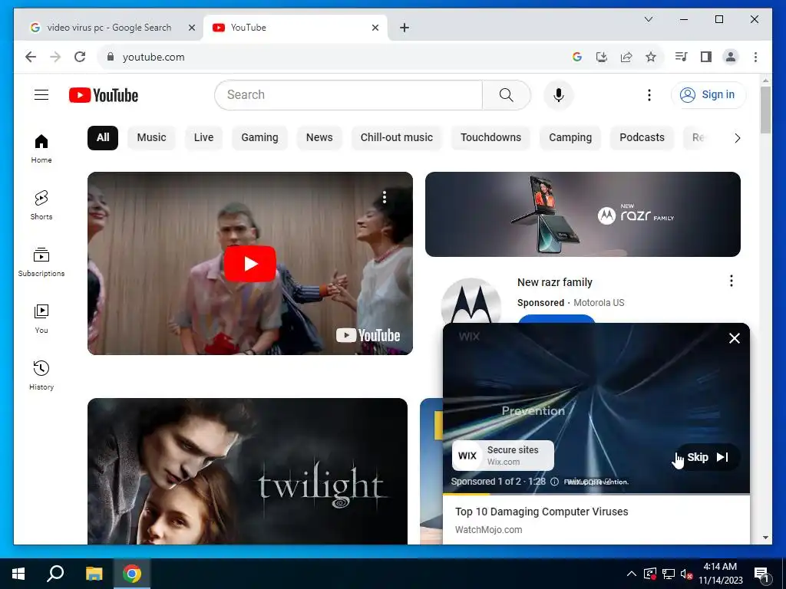786x589 pixels.
Task: Open YouTube settings three-dot menu
Action: (x=649, y=95)
